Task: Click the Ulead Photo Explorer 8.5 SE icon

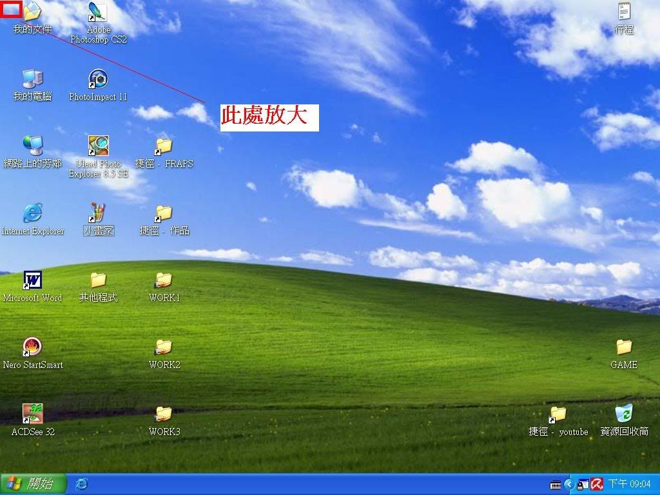Action: 98,146
